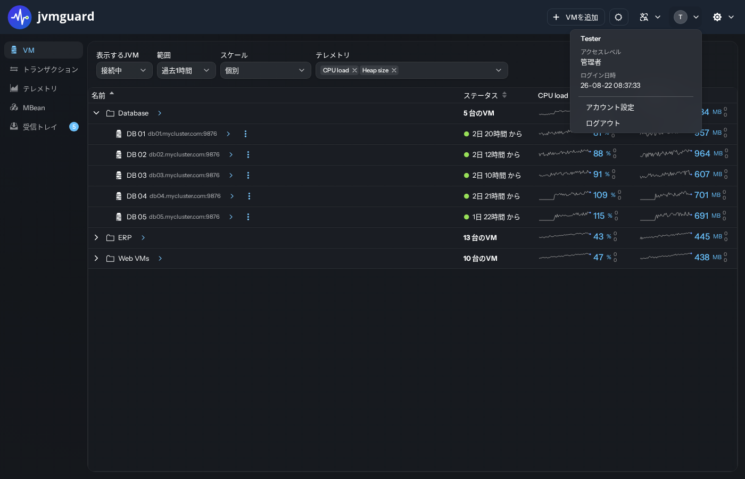Open the language selector dropdown

point(650,17)
